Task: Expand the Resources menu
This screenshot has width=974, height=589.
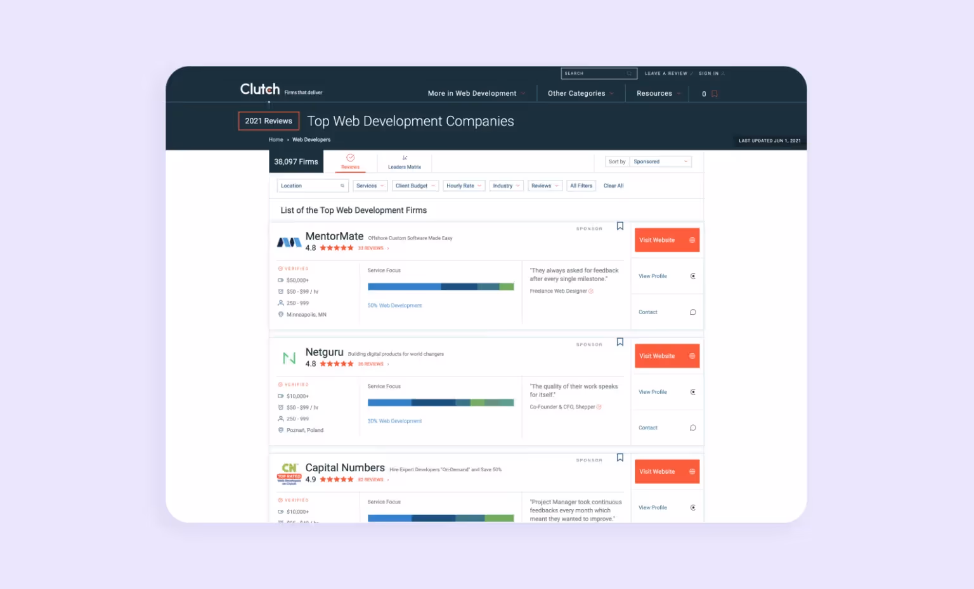Action: tap(659, 93)
